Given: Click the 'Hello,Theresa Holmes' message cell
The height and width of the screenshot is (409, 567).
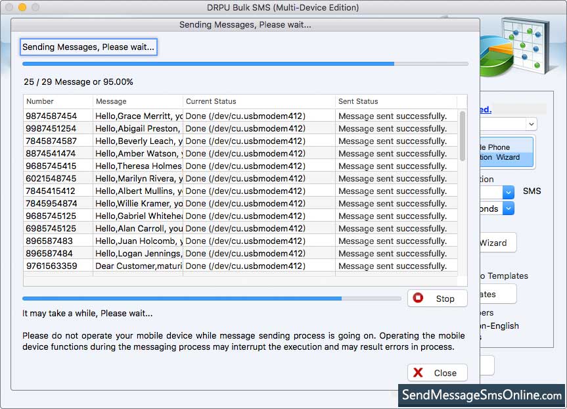Looking at the screenshot, I should pyautogui.click(x=138, y=166).
